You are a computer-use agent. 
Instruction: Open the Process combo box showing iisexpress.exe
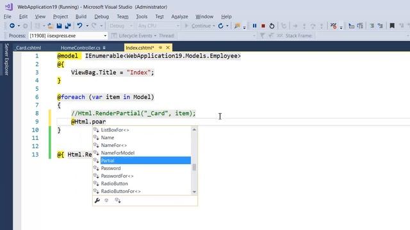pyautogui.click(x=68, y=36)
